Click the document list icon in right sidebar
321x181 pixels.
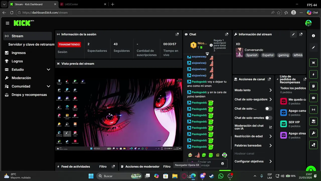coord(313,86)
